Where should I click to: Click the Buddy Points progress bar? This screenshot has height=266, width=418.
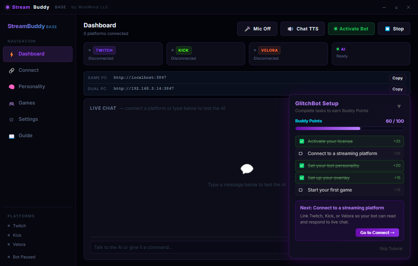point(350,128)
